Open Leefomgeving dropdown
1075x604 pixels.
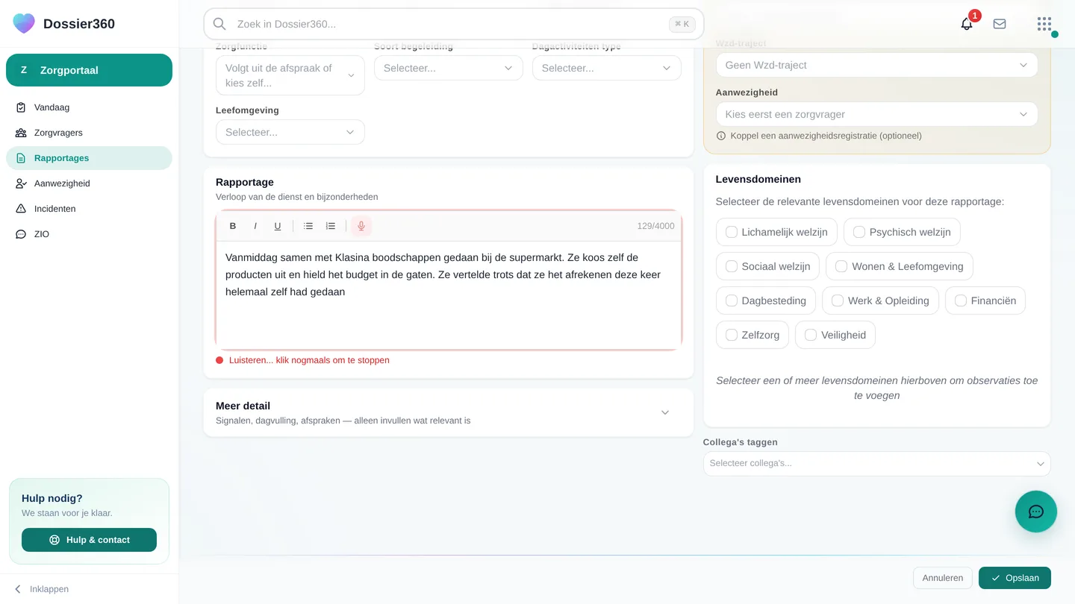290,132
